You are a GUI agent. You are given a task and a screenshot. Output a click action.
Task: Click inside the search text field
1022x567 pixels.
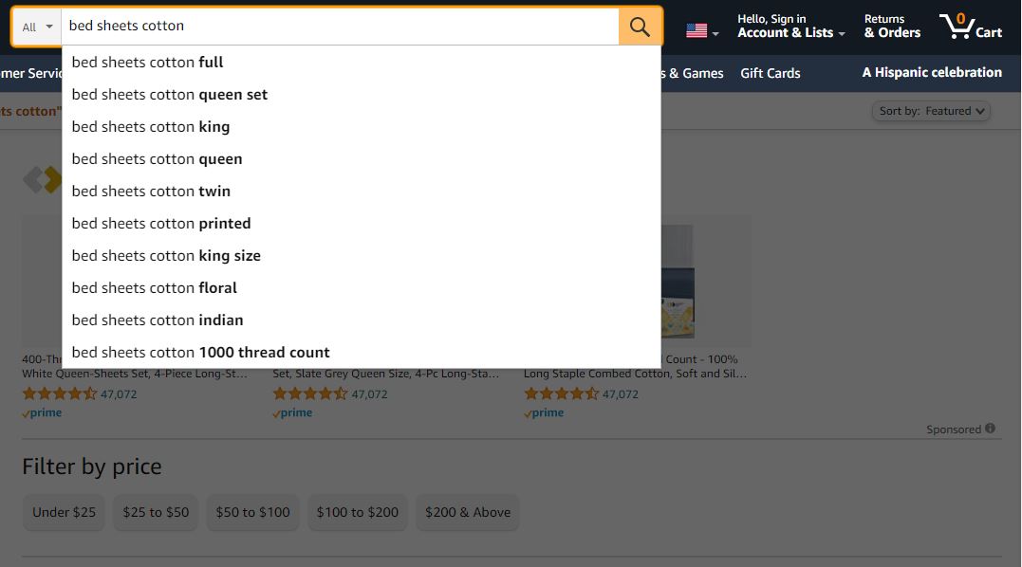point(340,26)
